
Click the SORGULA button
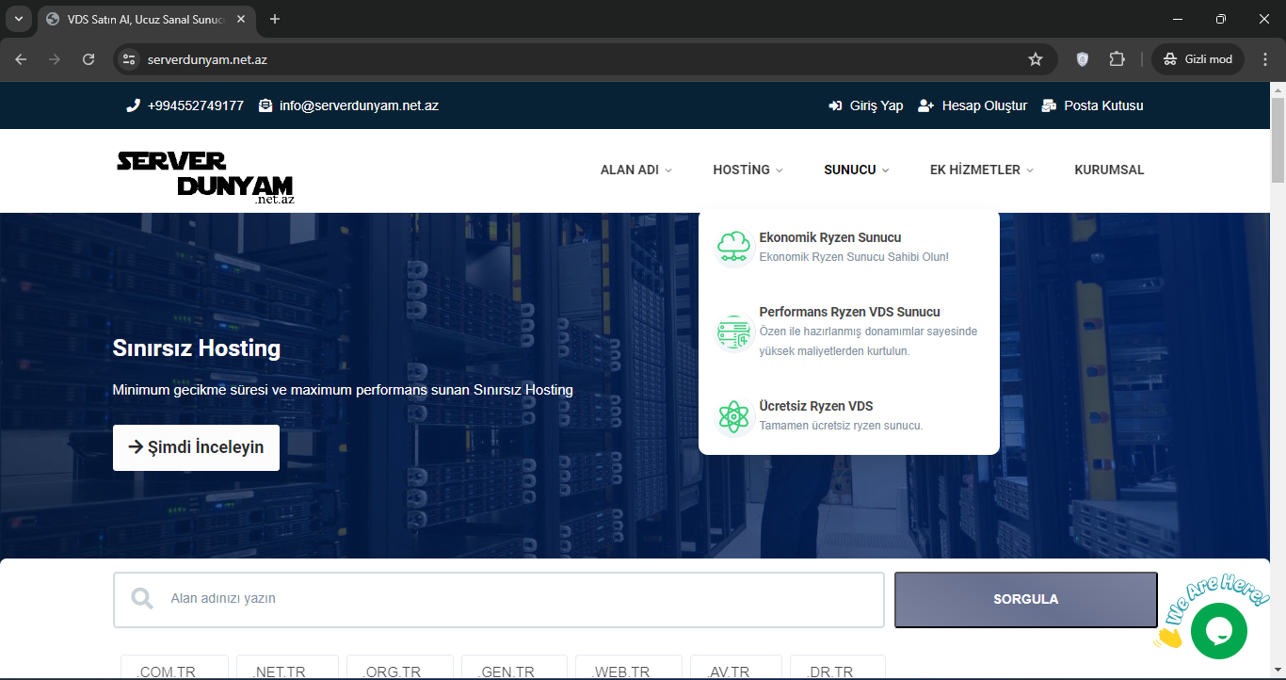tap(1026, 599)
